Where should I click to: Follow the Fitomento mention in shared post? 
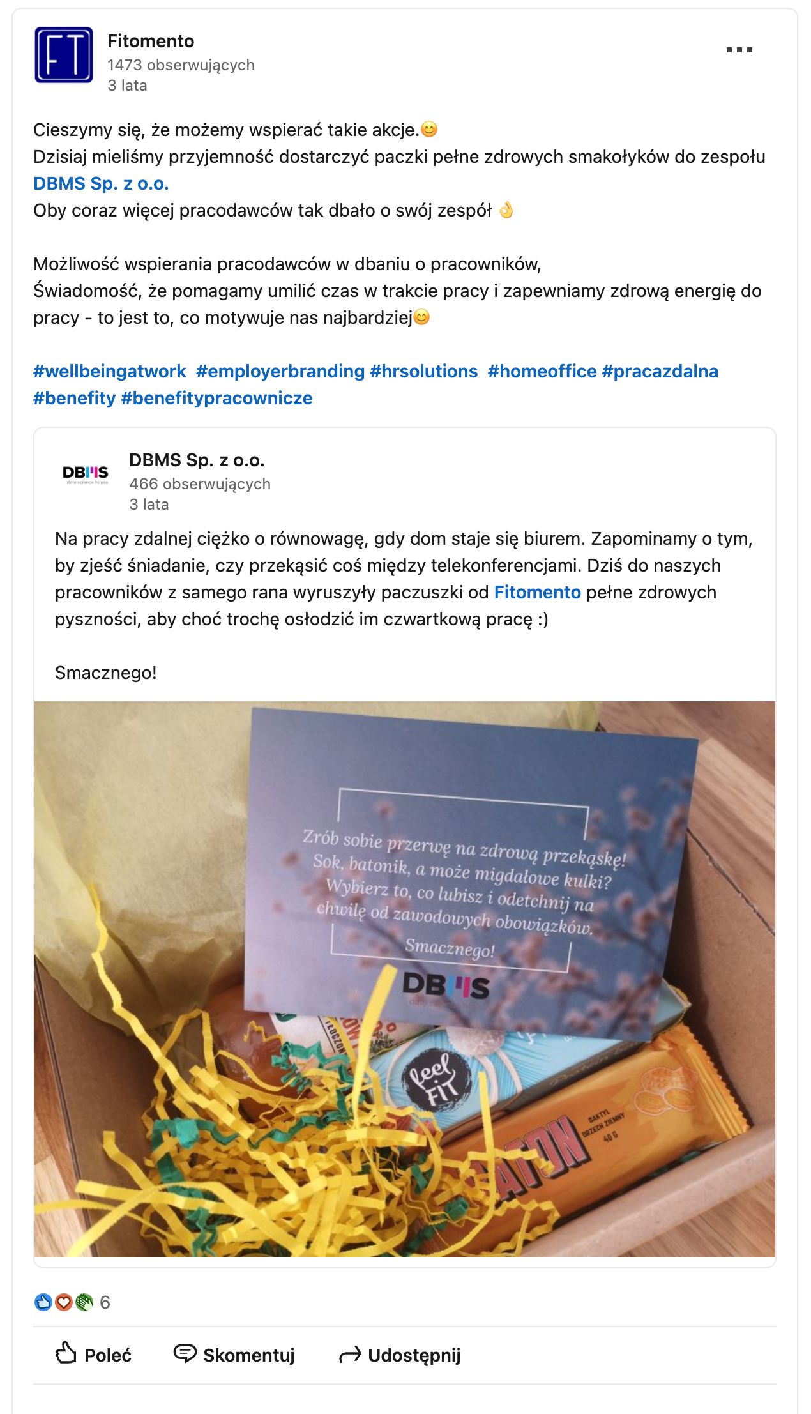pyautogui.click(x=538, y=592)
